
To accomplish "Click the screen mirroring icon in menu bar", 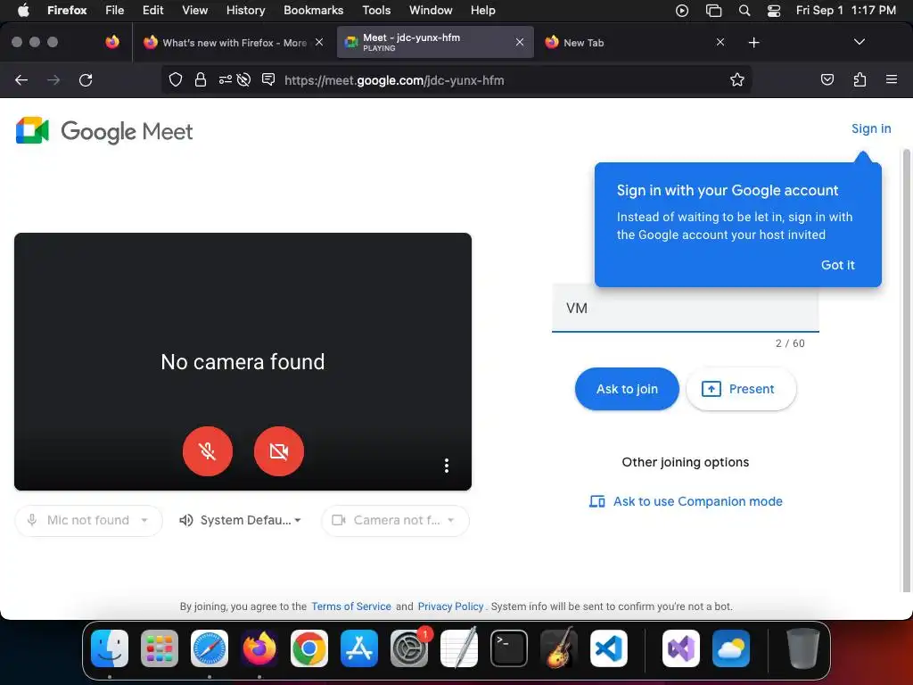I will click(713, 11).
